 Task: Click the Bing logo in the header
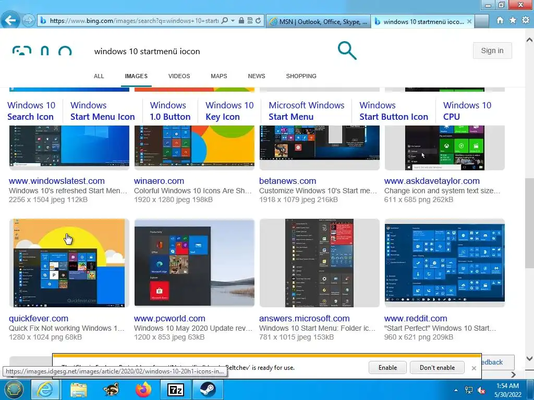tap(42, 51)
